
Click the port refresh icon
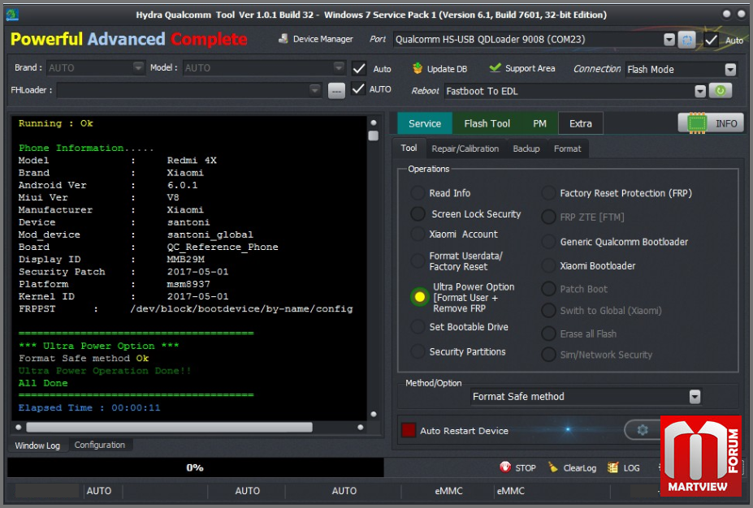tap(687, 40)
